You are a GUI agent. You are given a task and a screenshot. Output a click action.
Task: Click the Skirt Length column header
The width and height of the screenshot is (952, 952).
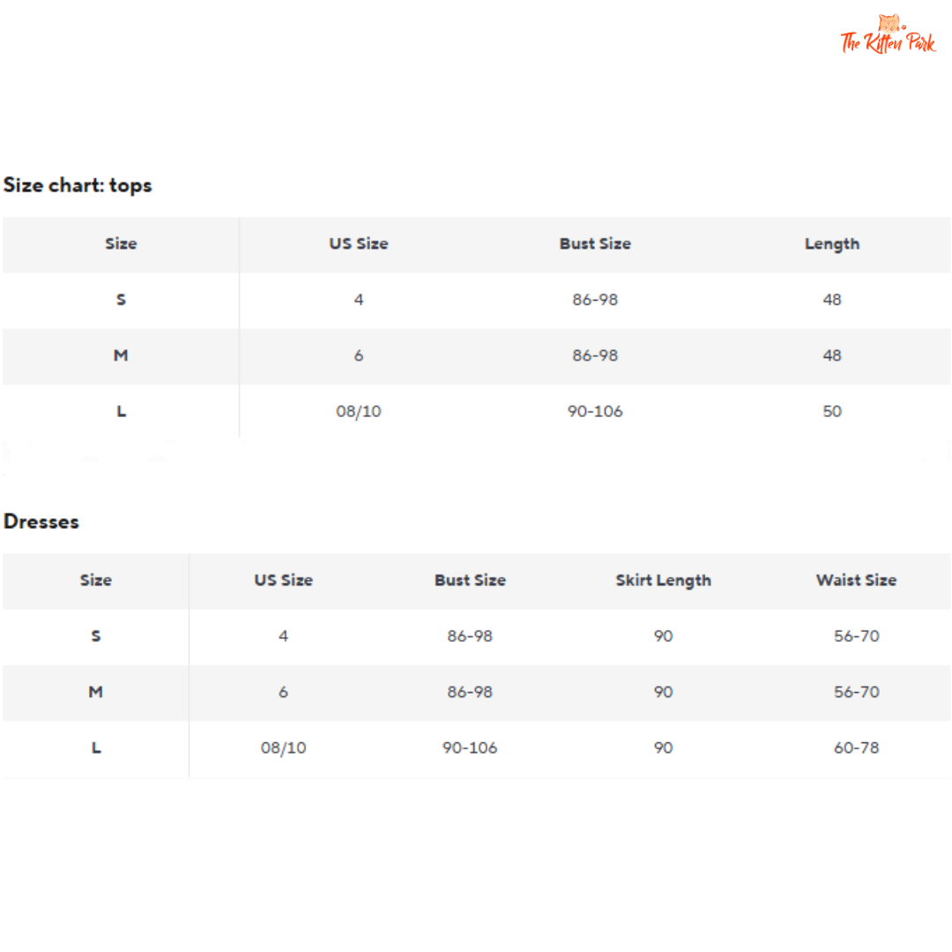coord(663,580)
